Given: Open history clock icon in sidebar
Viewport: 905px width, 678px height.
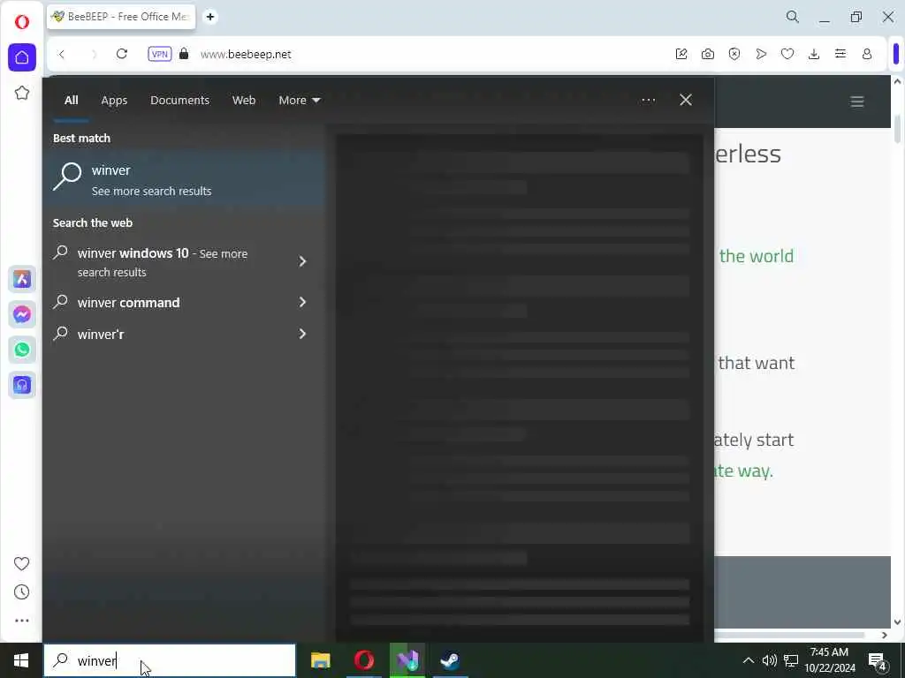Looking at the screenshot, I should [22, 592].
